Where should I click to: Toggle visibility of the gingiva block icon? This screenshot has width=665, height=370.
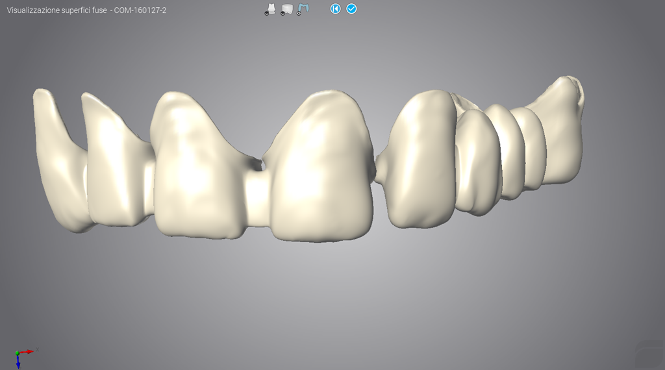coord(286,9)
